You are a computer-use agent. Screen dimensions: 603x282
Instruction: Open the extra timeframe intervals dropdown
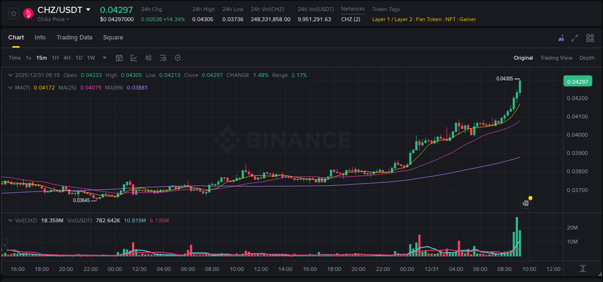point(104,58)
